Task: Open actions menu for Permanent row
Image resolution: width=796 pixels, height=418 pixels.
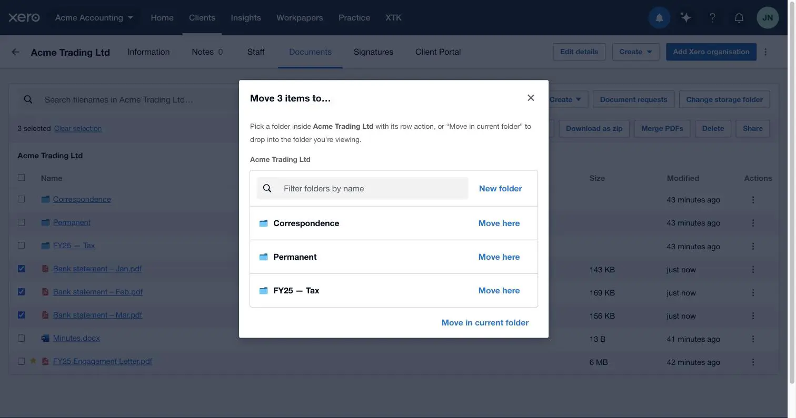Action: [x=753, y=223]
